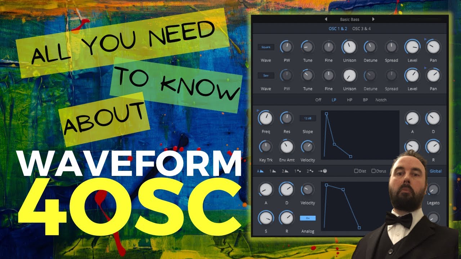
Task: Click the amp envelope D knob
Action: [287, 189]
